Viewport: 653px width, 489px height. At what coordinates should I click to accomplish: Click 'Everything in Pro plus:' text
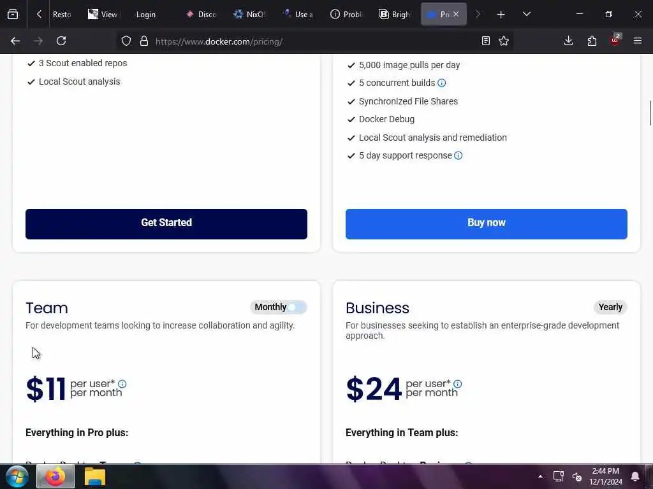point(77,432)
